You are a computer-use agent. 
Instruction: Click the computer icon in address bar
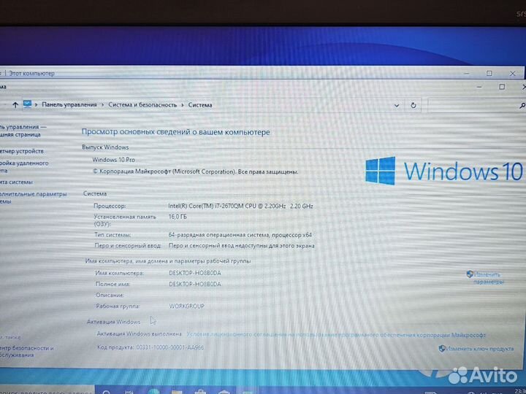pyautogui.click(x=28, y=104)
